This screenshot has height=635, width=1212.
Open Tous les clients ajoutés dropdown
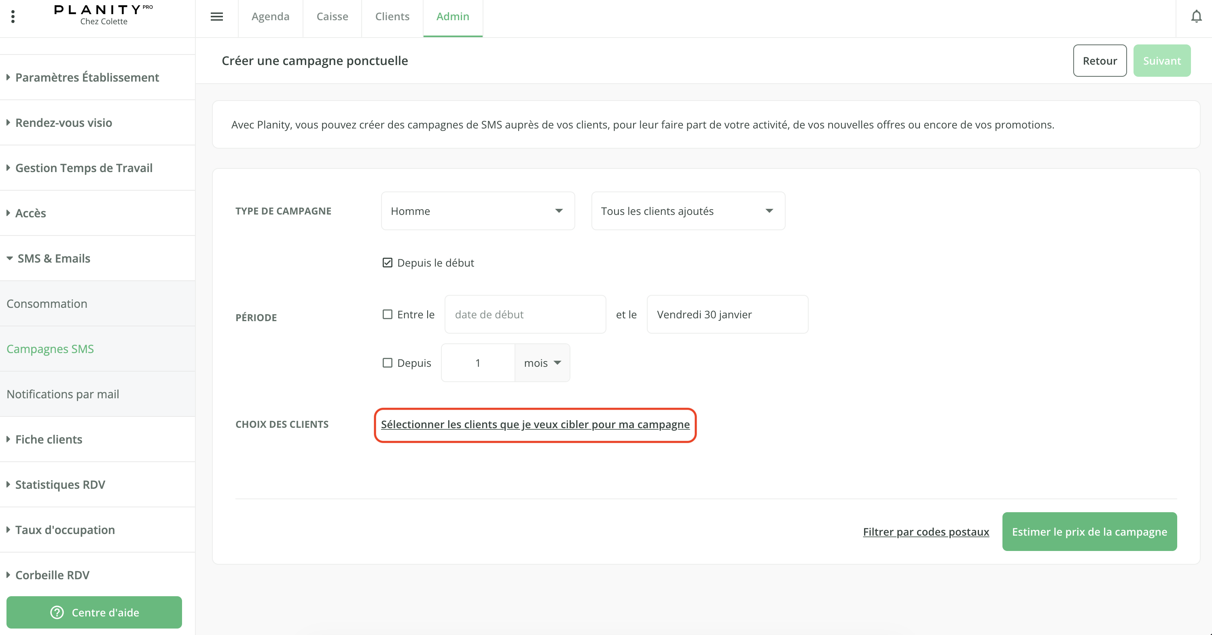tap(687, 211)
